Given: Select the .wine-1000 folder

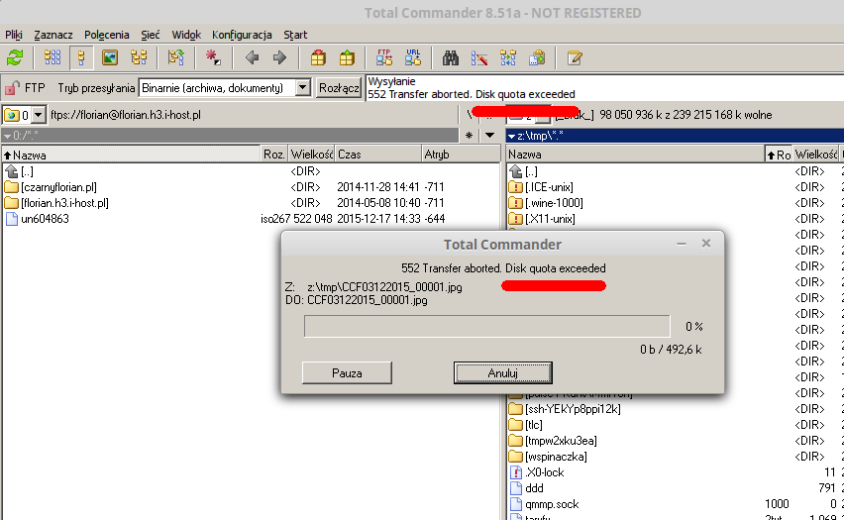Looking at the screenshot, I should [554, 203].
